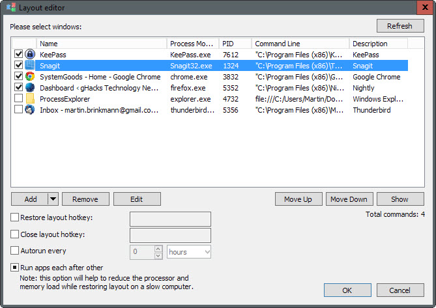Image resolution: width=436 pixels, height=308 pixels.
Task: Uncheck the KeePass window checkbox
Action: coord(19,53)
